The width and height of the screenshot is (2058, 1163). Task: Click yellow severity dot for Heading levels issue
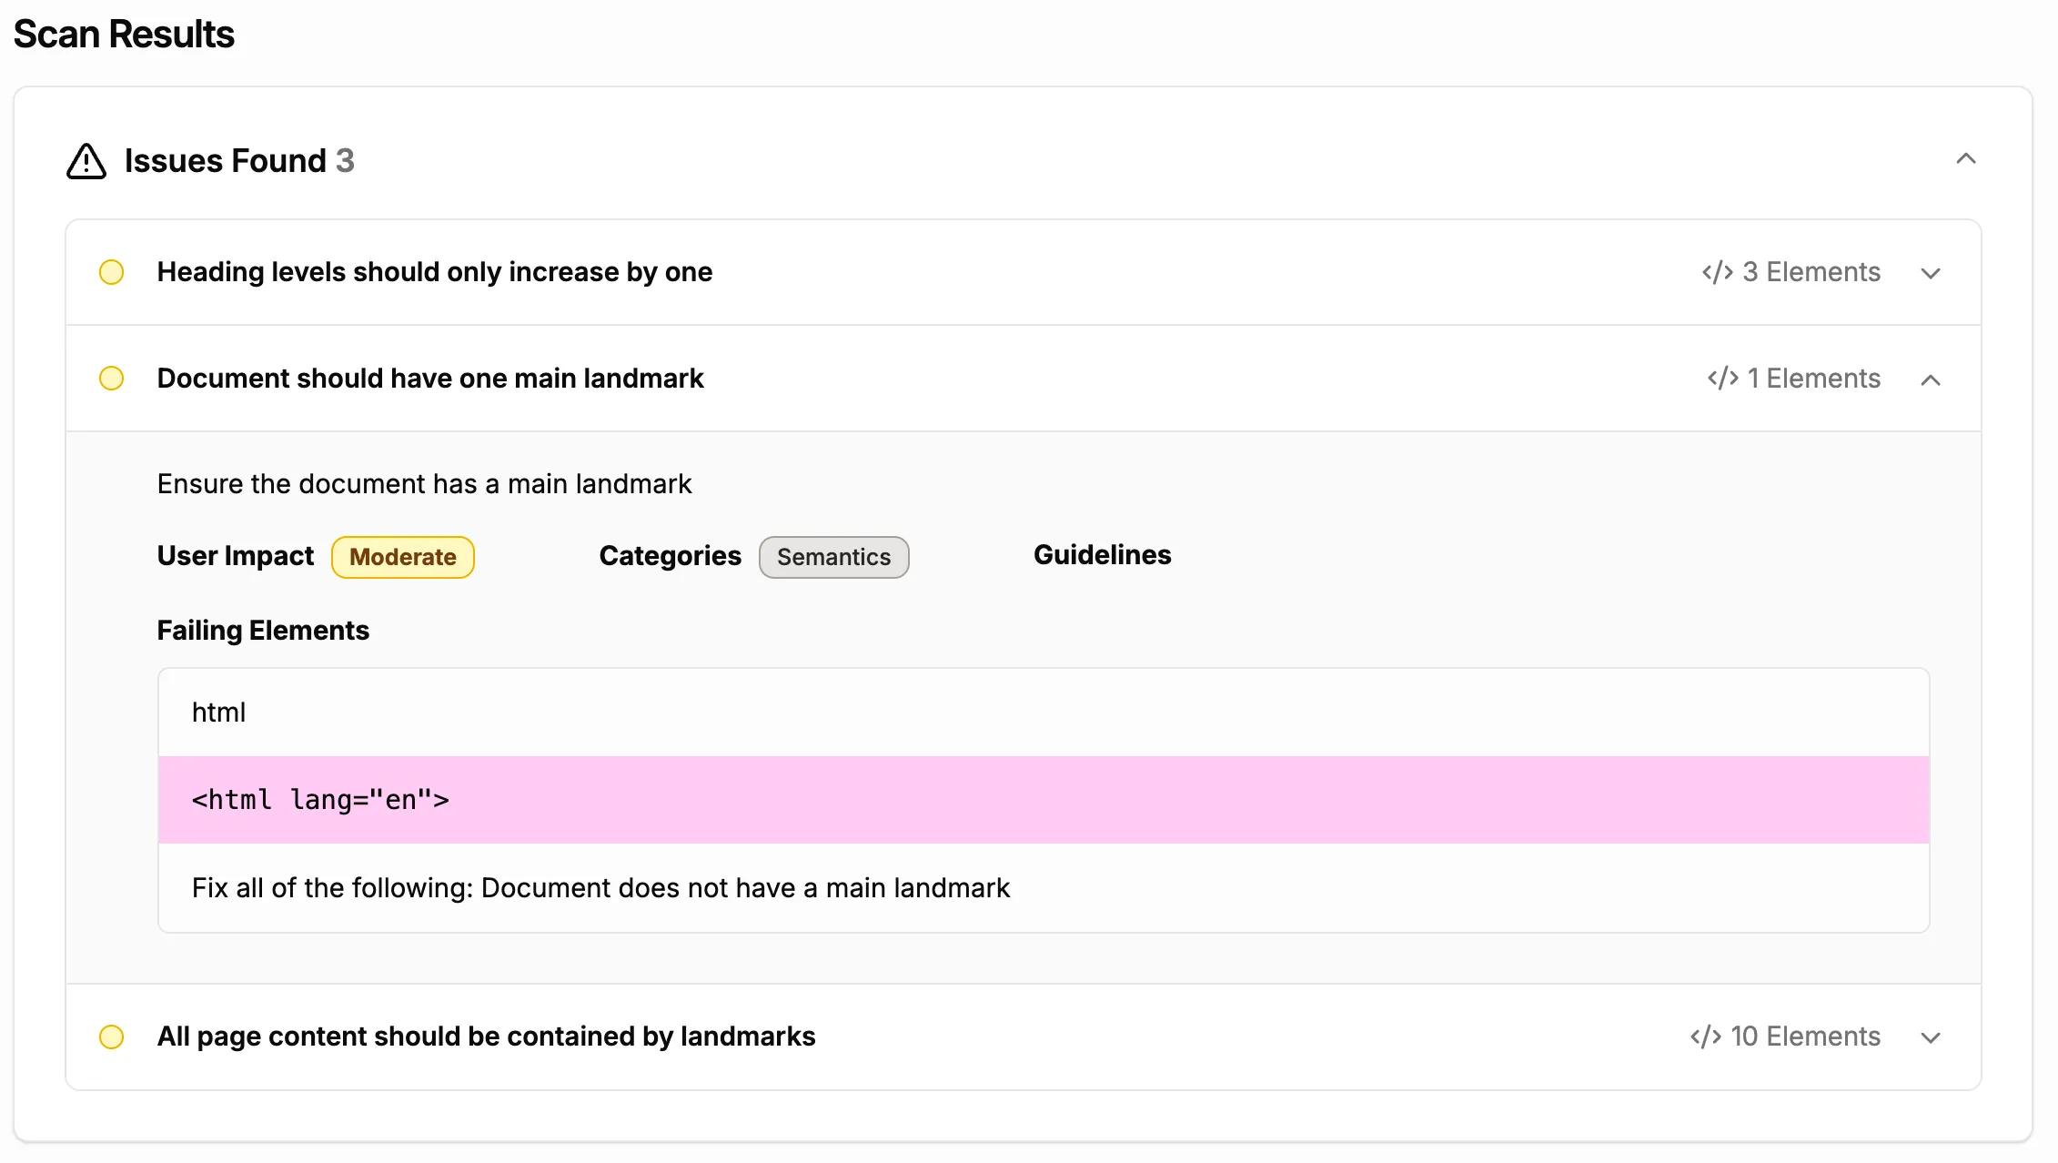point(111,272)
